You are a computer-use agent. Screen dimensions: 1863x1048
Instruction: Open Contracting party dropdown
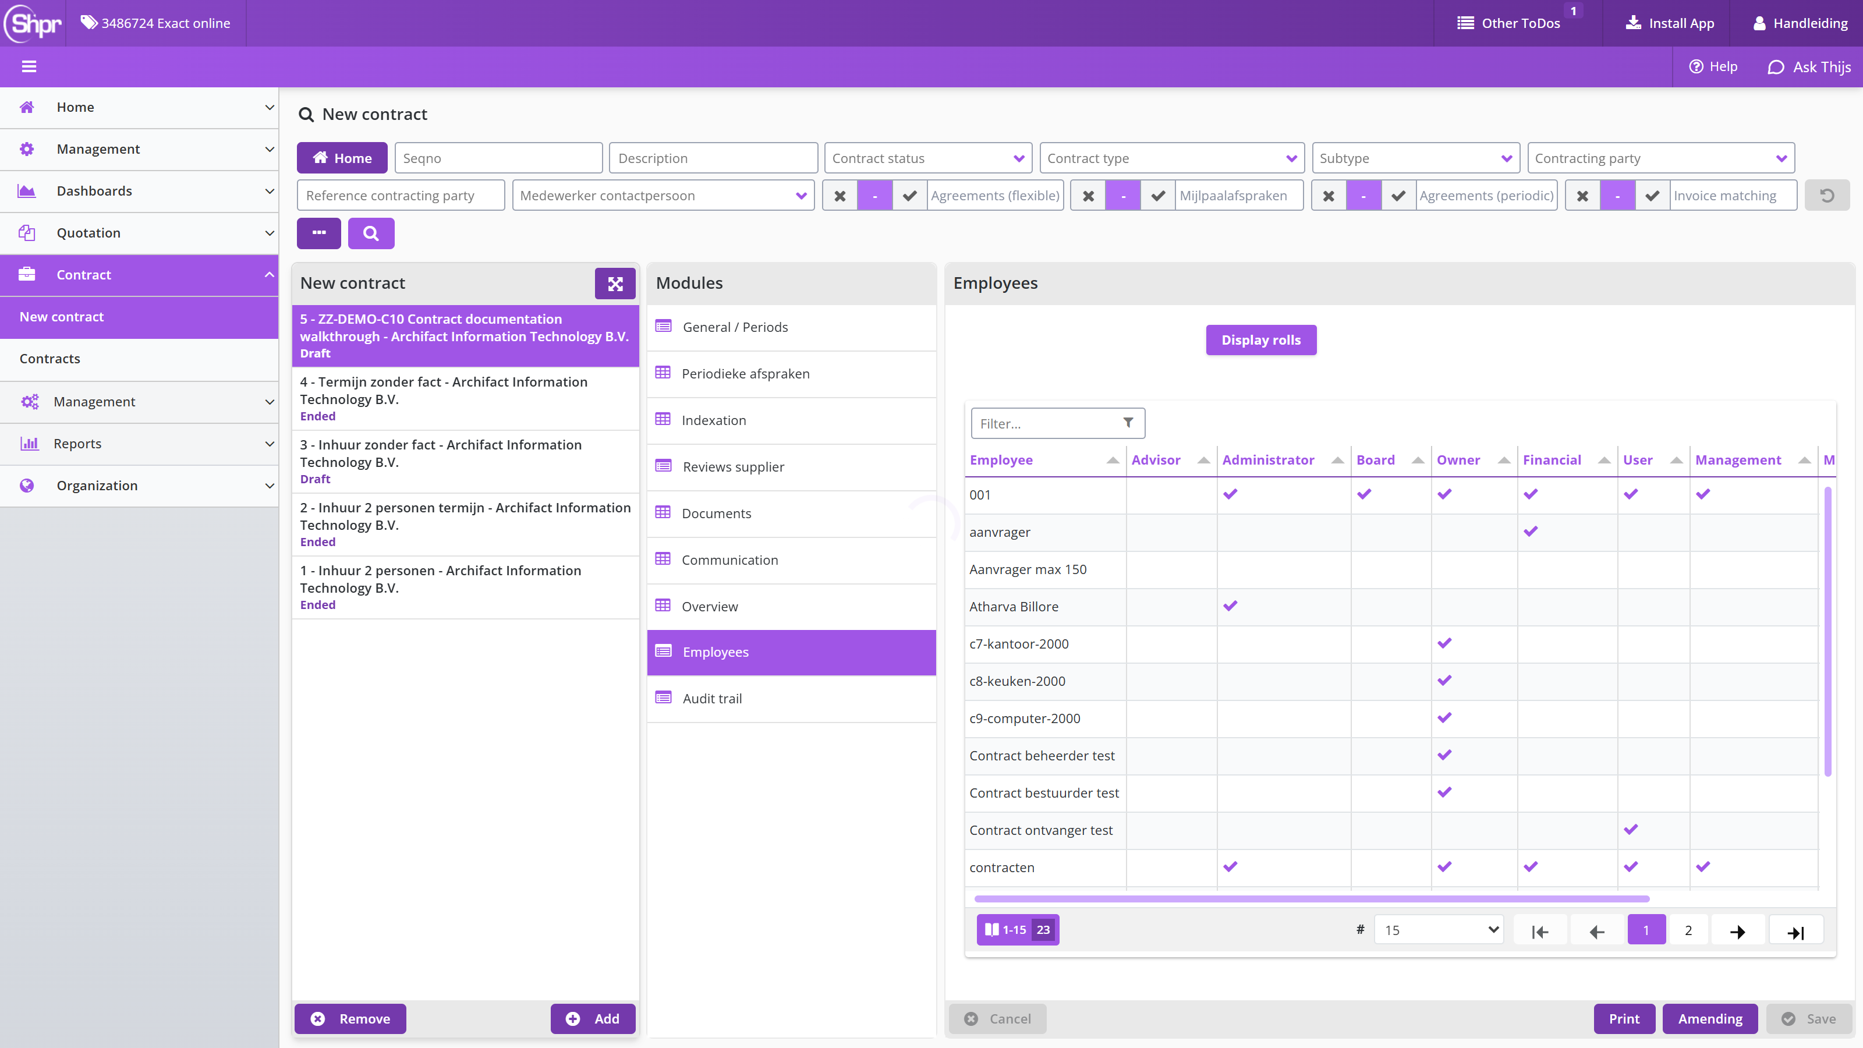(x=1660, y=158)
